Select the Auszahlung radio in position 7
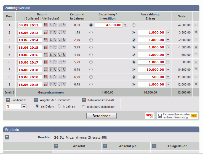The image size is (203, 154). tap(134, 70)
